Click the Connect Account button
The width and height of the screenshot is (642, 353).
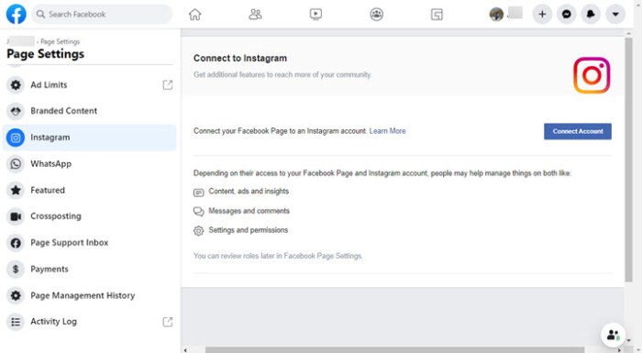coord(577,131)
